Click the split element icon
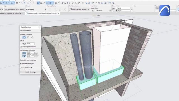 (68, 3)
